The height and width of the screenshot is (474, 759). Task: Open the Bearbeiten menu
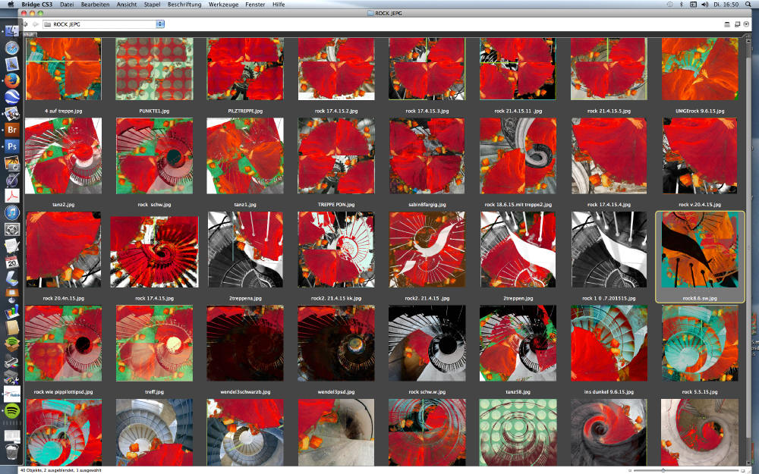[x=95, y=5]
